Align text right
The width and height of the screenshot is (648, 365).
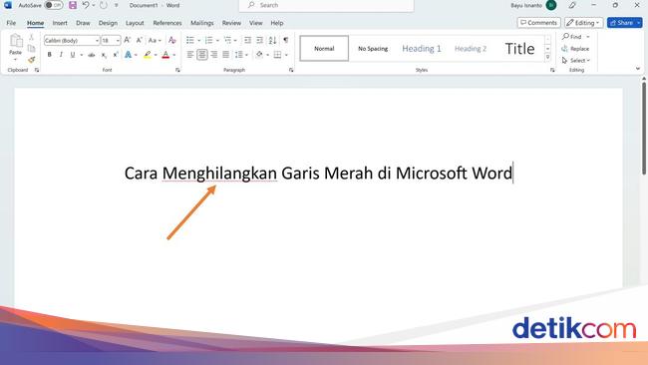coord(214,55)
